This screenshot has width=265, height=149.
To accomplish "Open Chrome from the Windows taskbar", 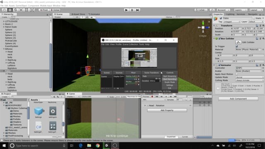I will (x=98, y=145).
